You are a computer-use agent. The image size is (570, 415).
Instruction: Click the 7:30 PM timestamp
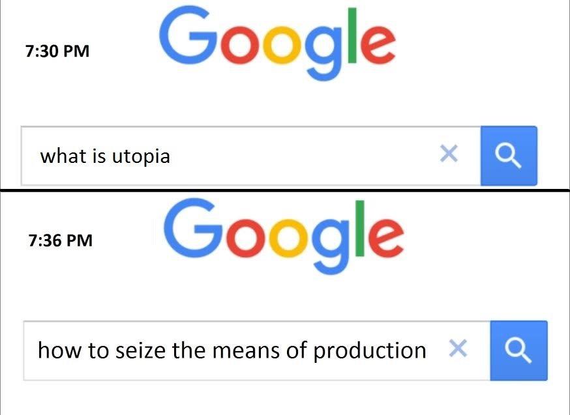58,51
